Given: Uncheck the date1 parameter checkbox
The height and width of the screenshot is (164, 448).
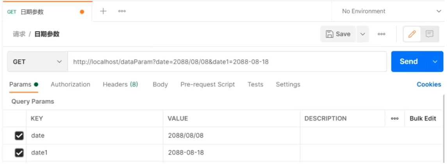Looking at the screenshot, I should pos(19,153).
